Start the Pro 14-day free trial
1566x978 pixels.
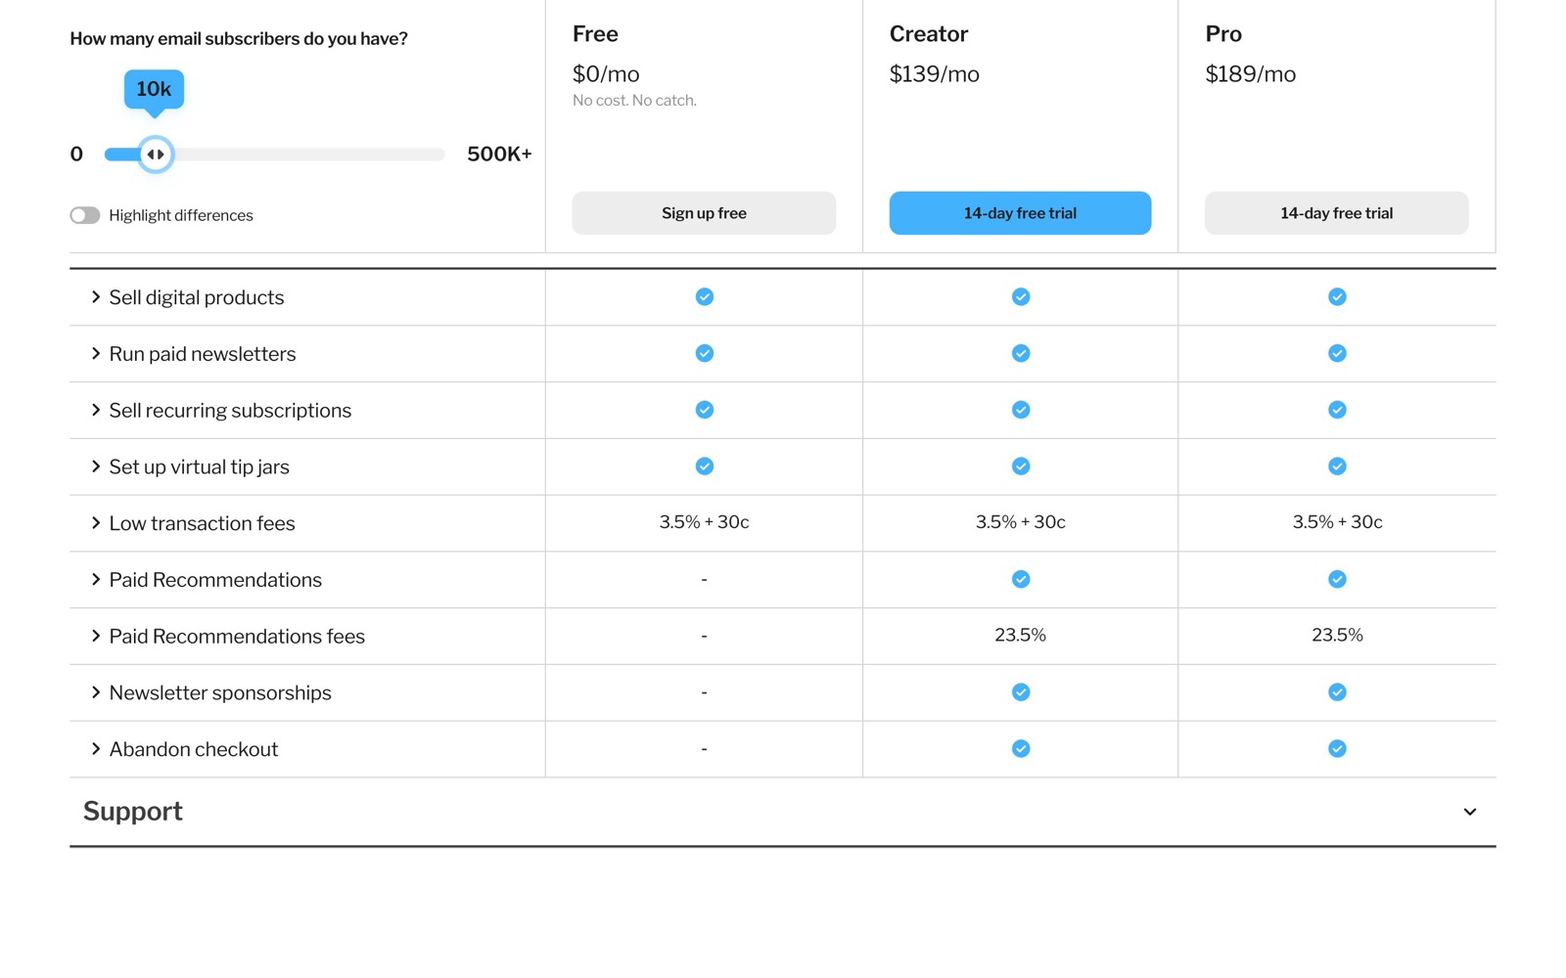coord(1336,213)
